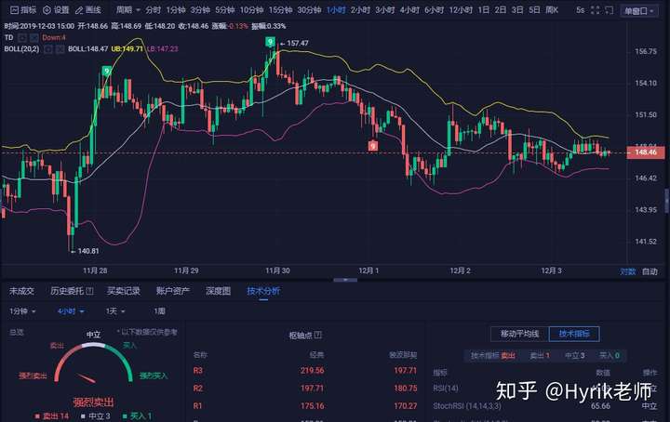Open the 买卖记录 trade records tab

(x=123, y=291)
